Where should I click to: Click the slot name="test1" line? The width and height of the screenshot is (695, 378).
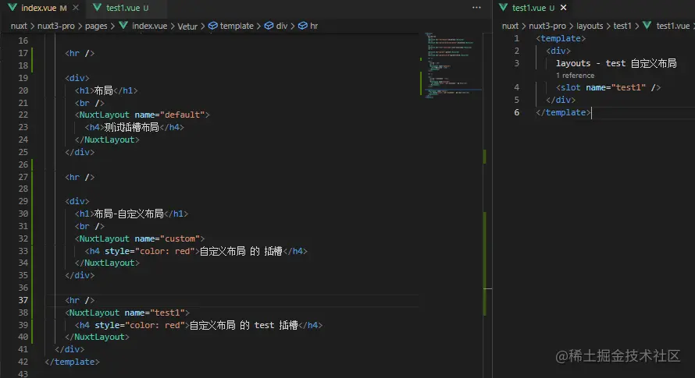[608, 87]
